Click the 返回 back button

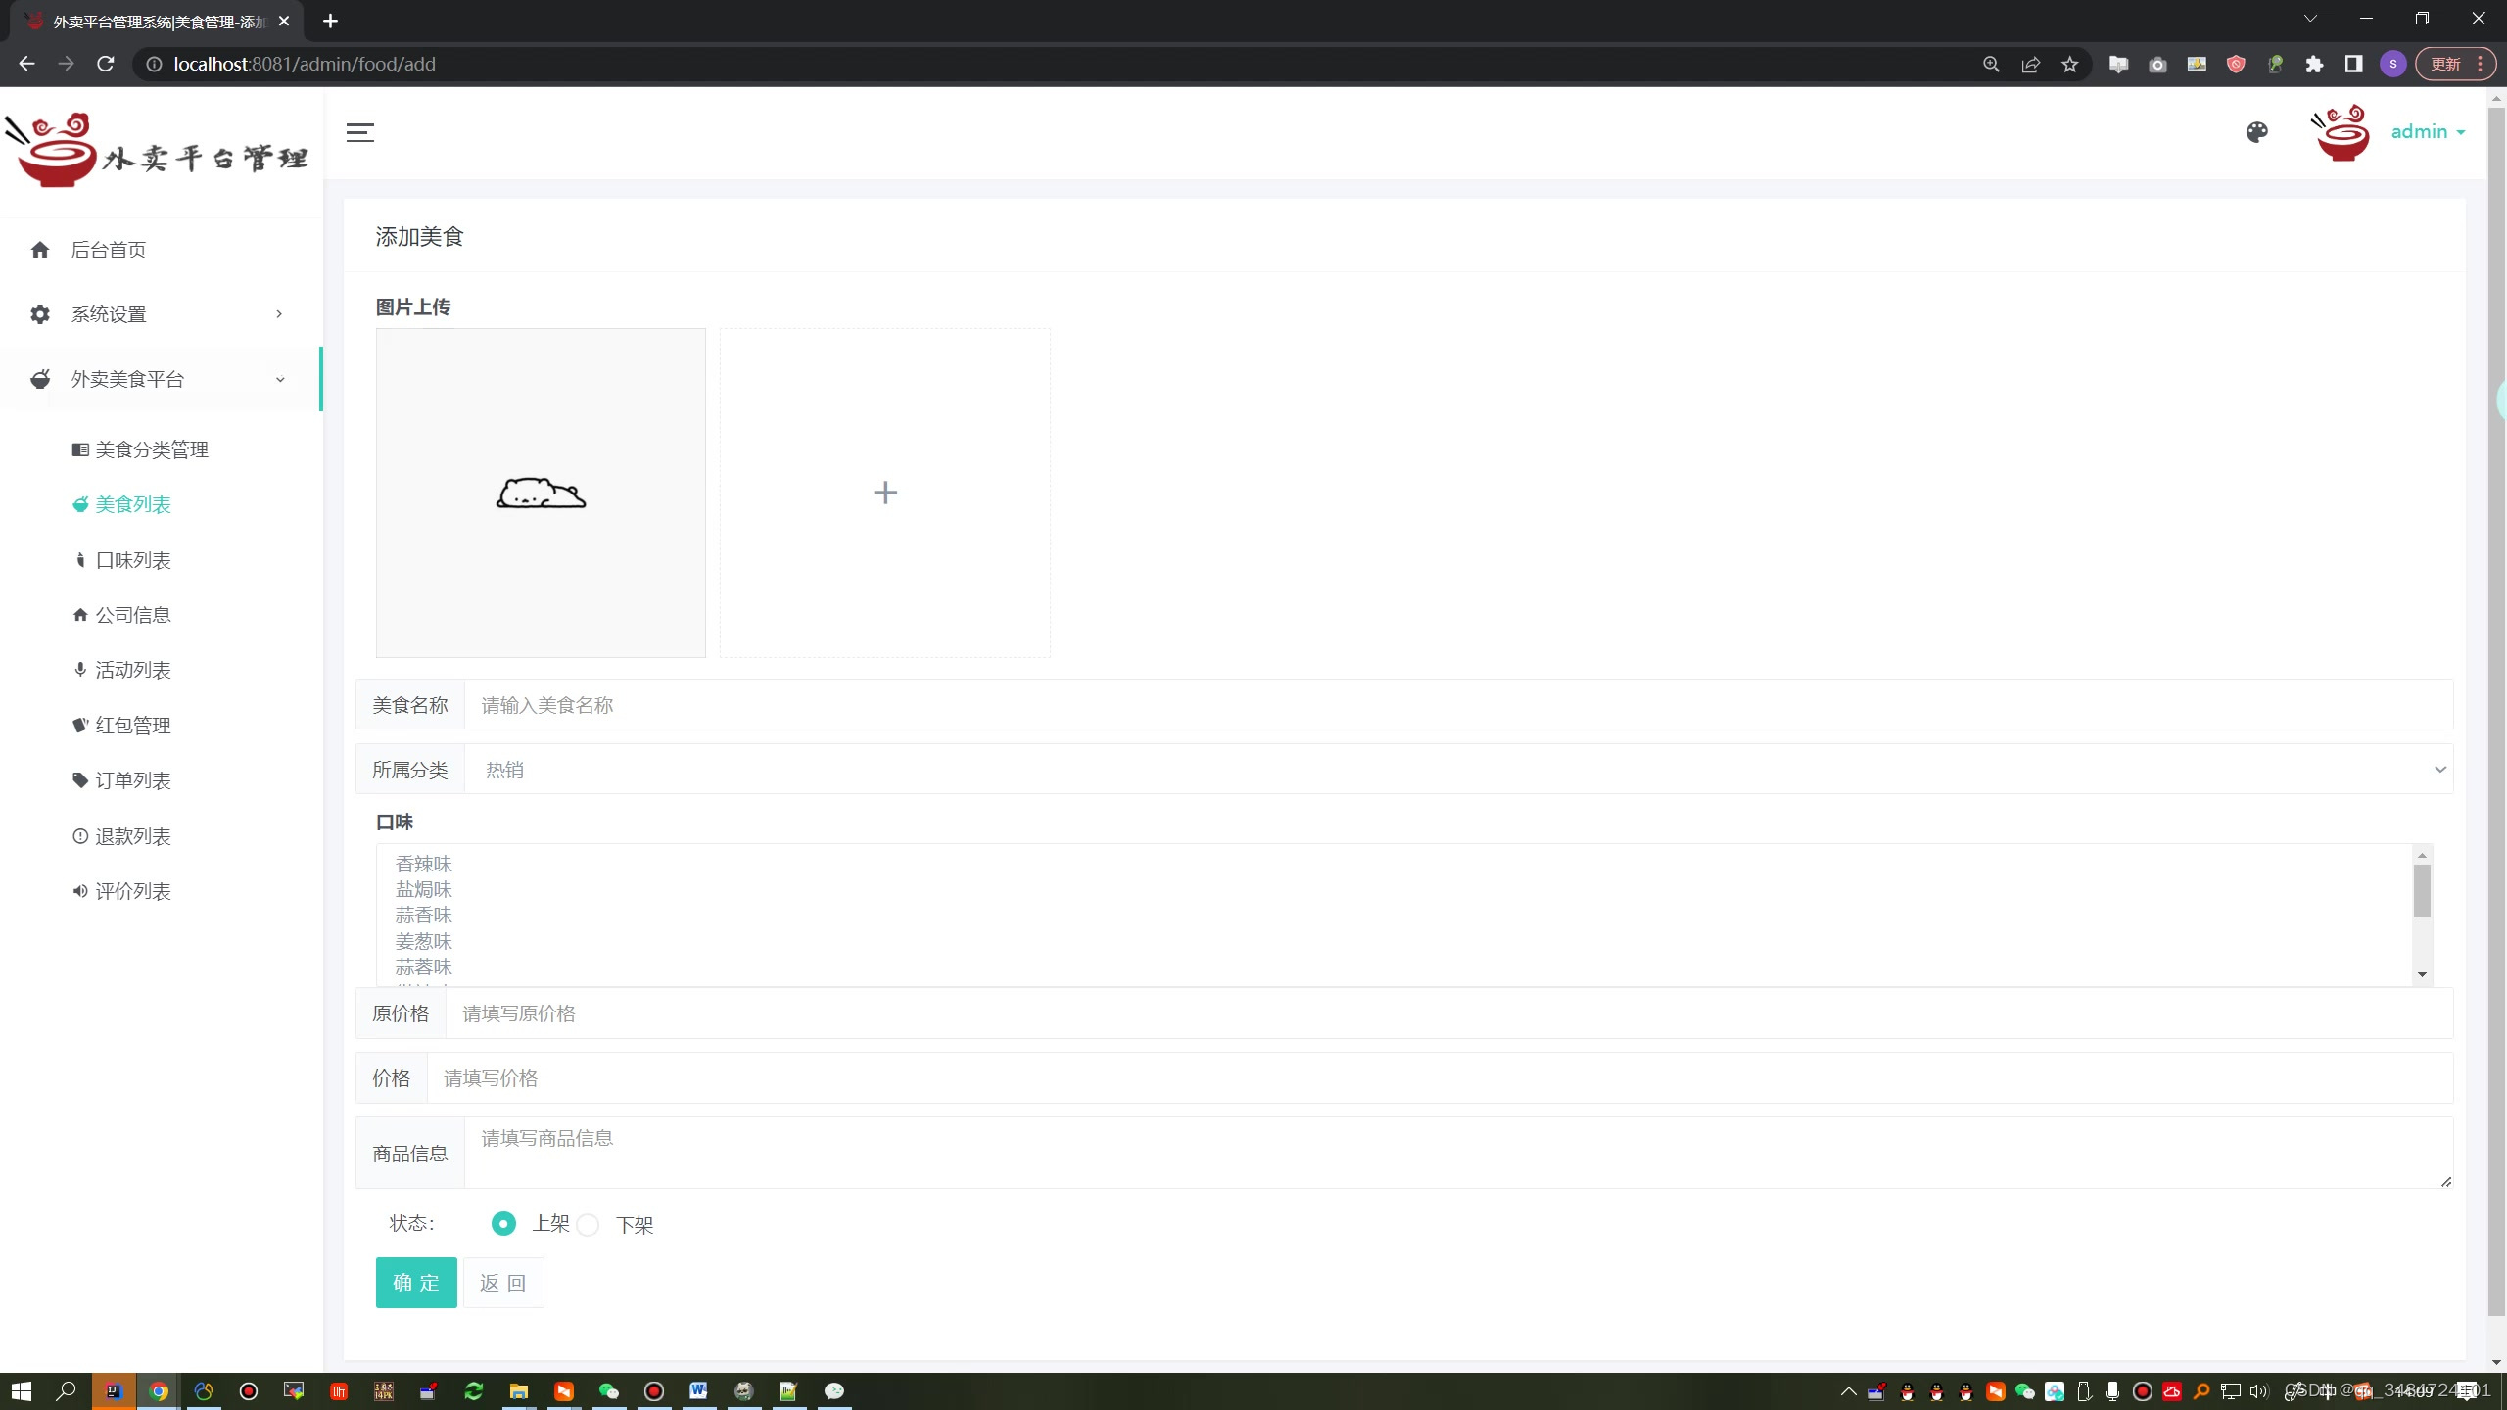click(x=503, y=1283)
